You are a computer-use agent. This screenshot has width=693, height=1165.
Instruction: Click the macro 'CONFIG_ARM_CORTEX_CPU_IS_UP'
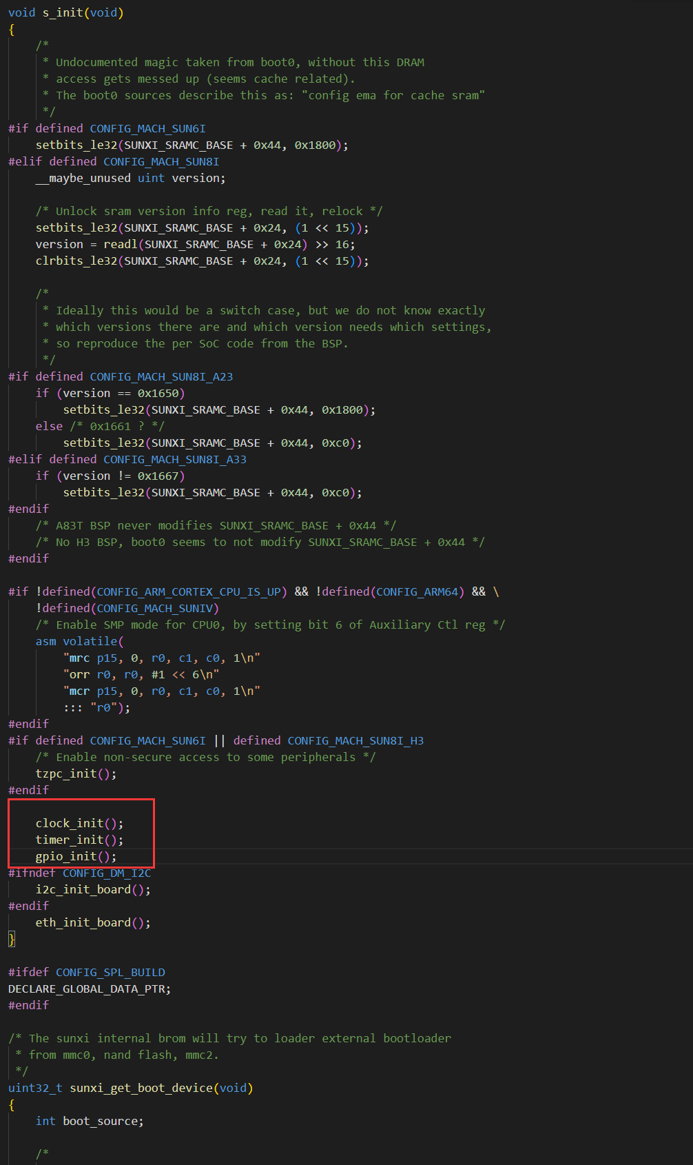click(189, 591)
